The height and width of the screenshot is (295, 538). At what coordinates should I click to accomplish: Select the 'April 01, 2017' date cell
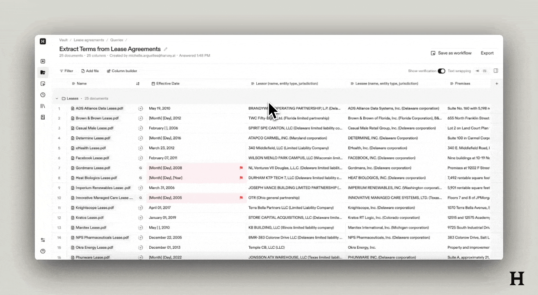pyautogui.click(x=196, y=208)
